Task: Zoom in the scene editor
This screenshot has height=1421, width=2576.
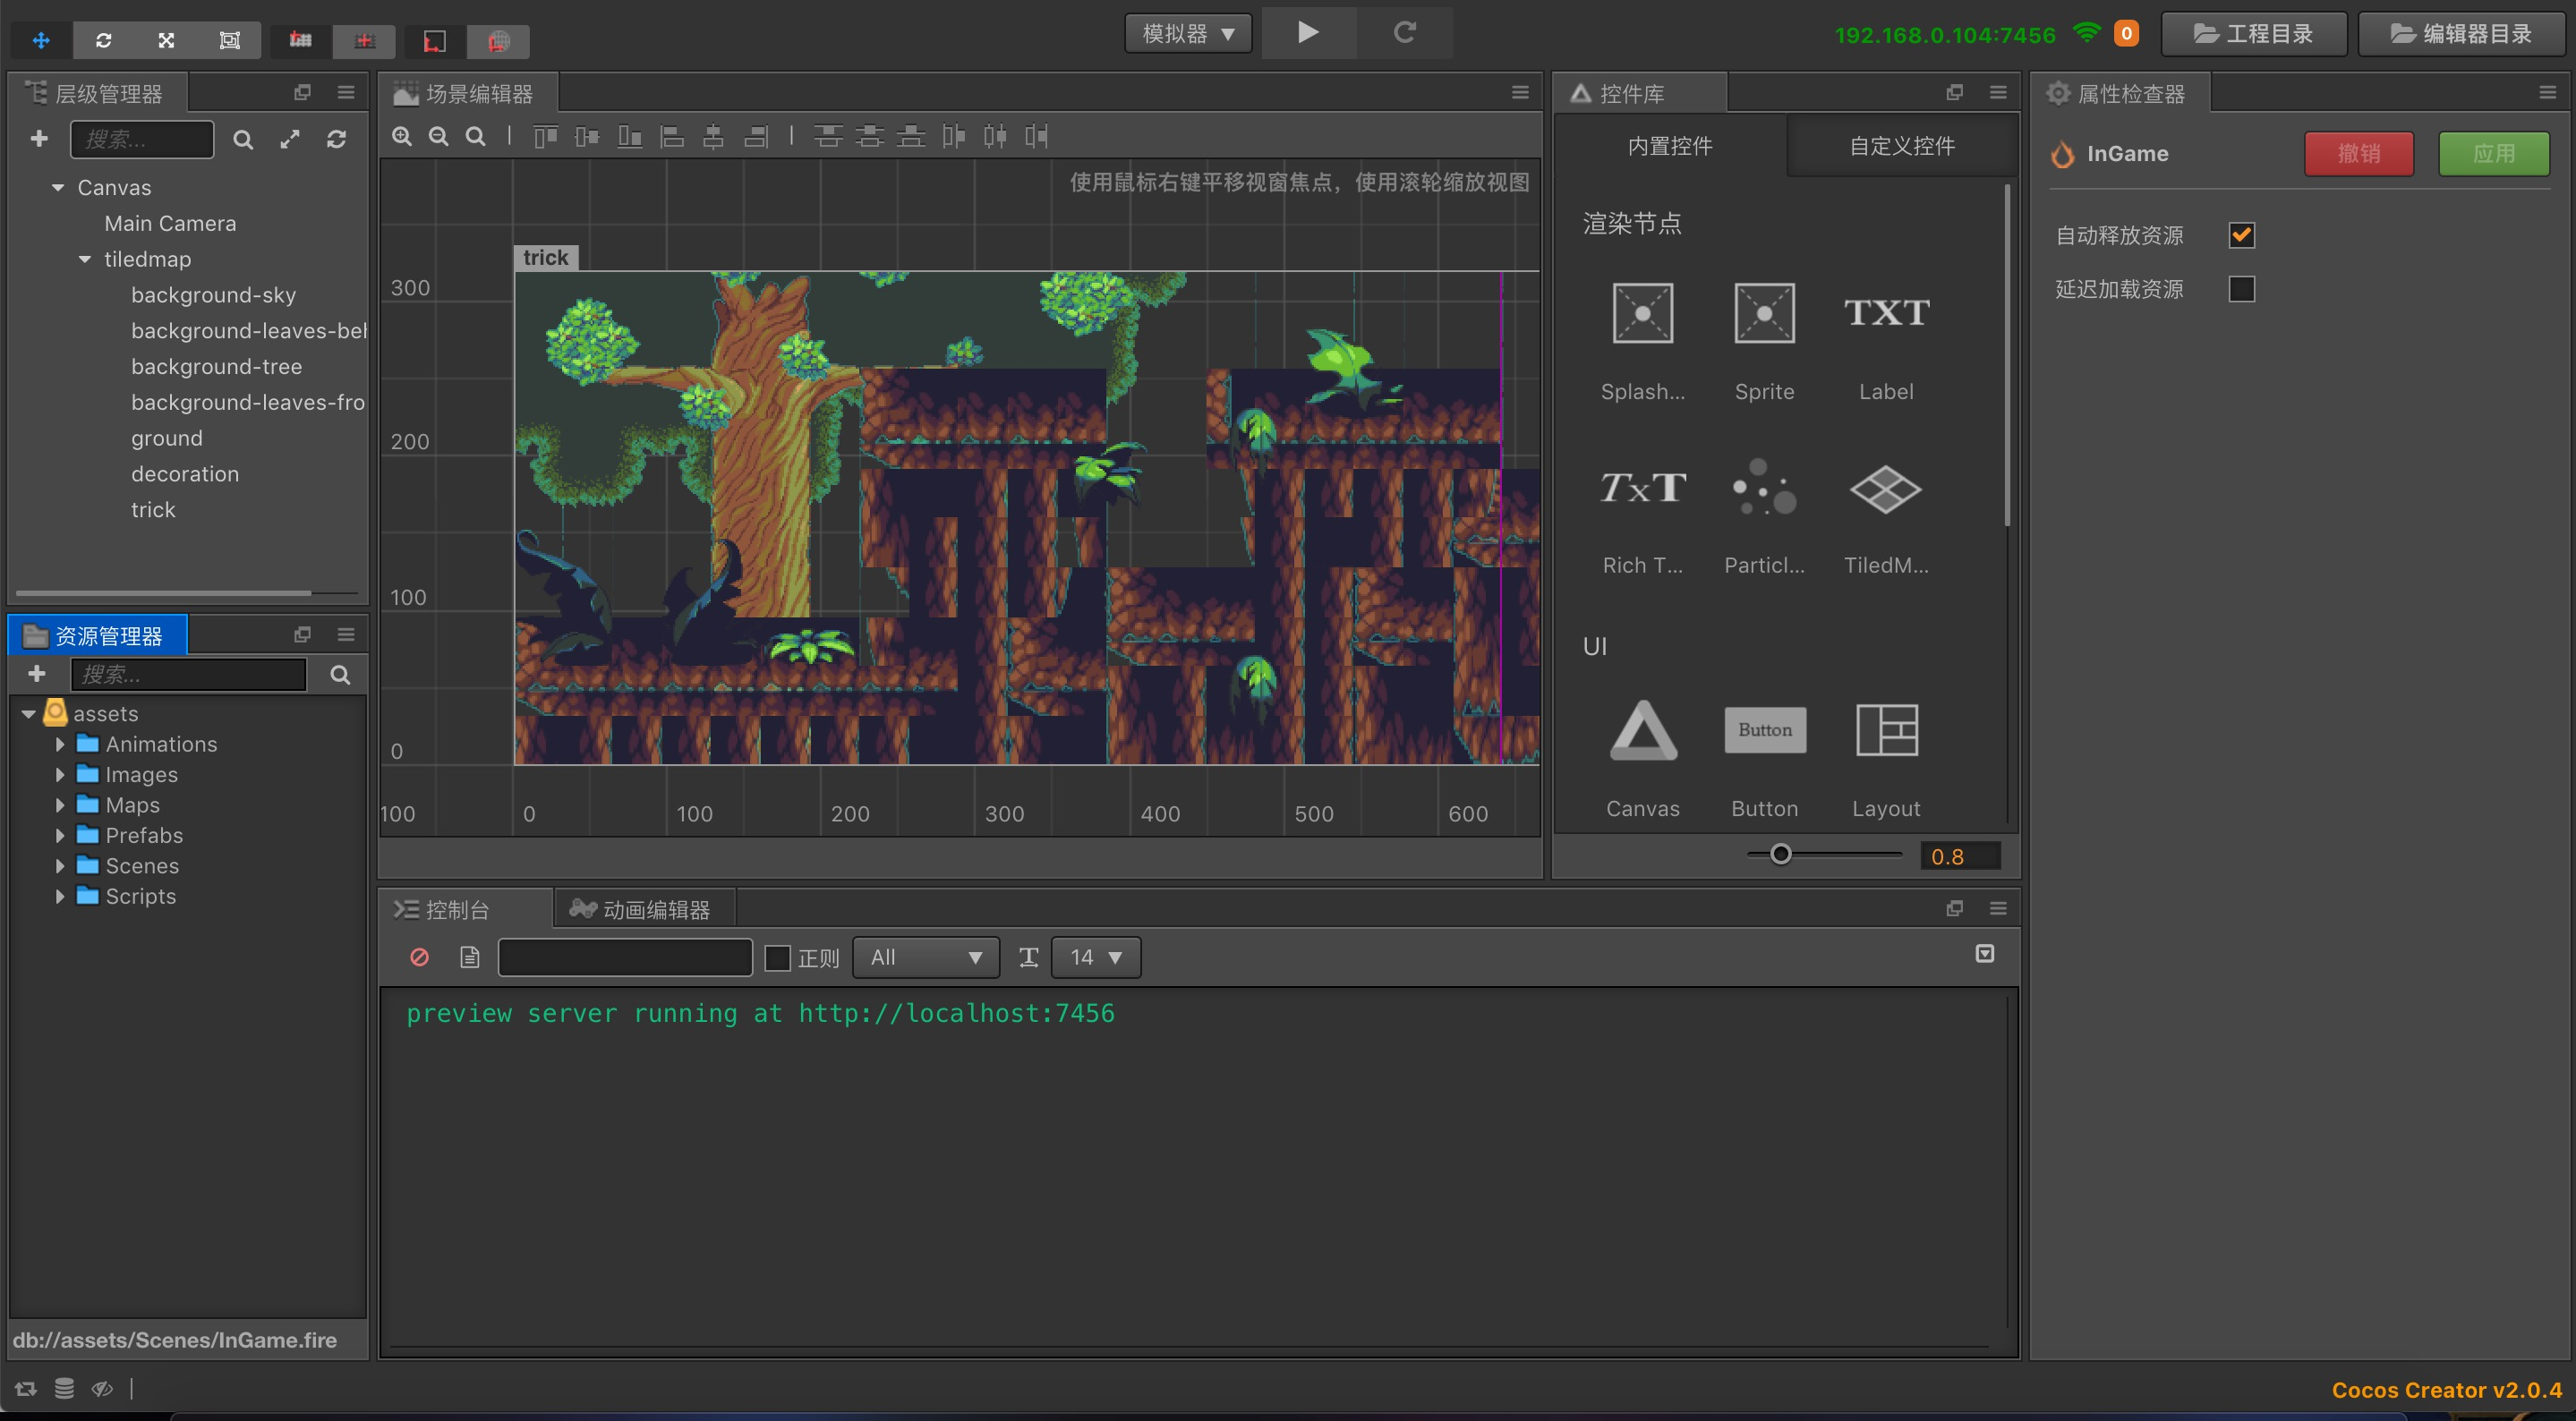Action: 402,137
